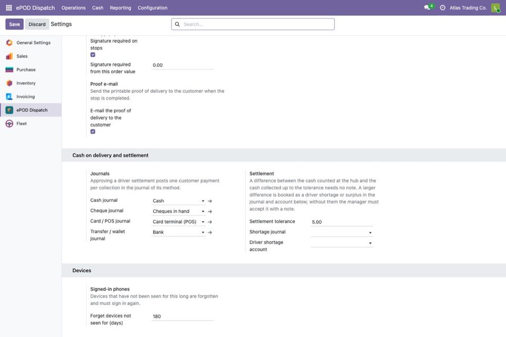
Task: Open the Reporting menu
Action: [120, 8]
